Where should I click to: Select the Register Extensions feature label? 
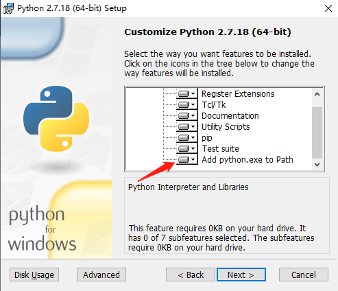coord(238,94)
